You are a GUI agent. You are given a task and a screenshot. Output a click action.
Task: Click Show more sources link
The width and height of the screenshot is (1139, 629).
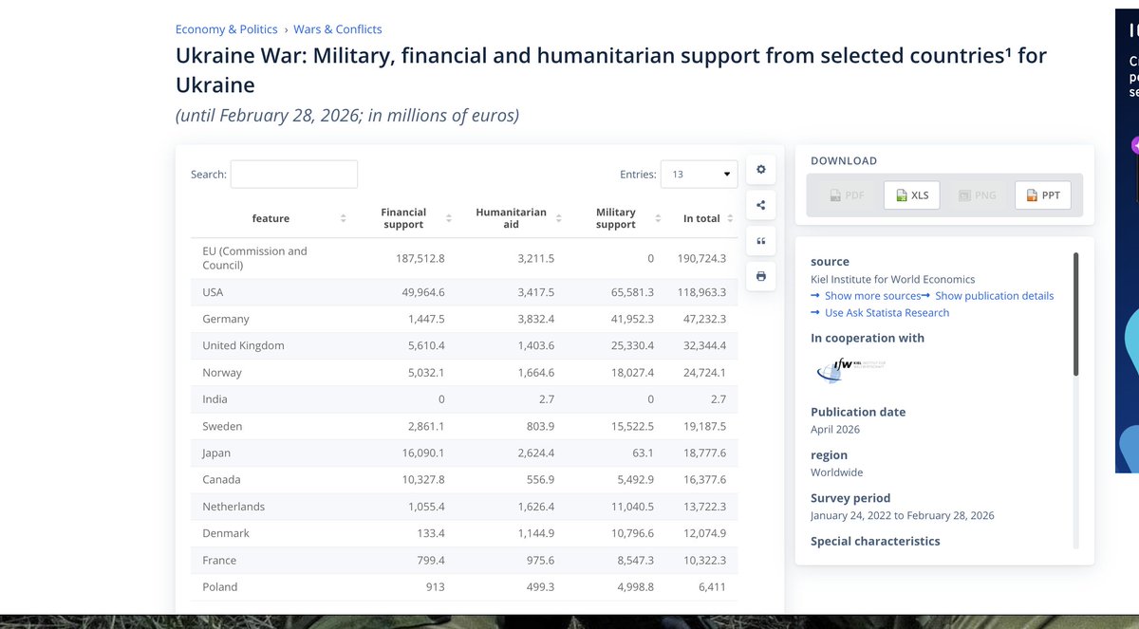[866, 296]
